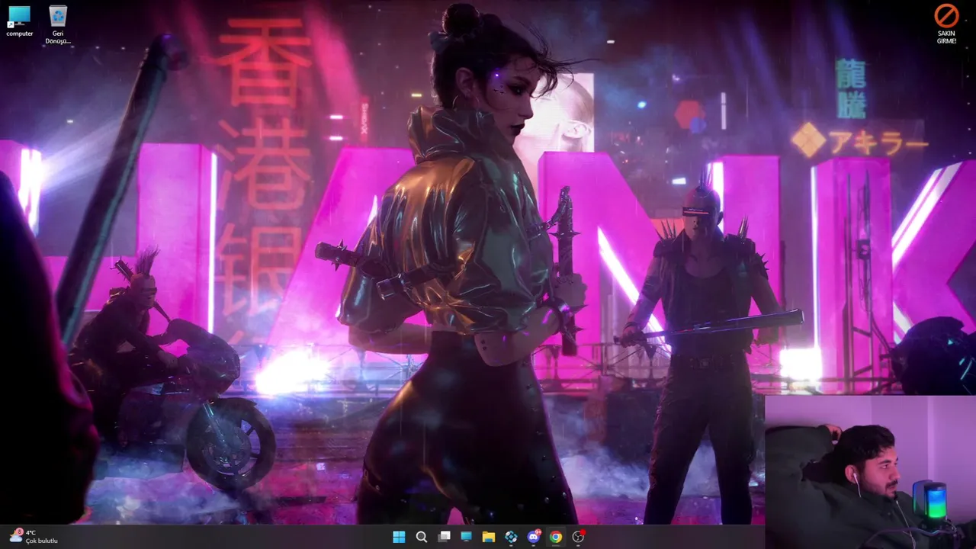Open File Explorer from taskbar

pos(489,537)
